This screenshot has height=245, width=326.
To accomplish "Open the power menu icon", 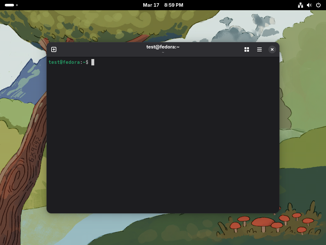I will click(x=318, y=5).
